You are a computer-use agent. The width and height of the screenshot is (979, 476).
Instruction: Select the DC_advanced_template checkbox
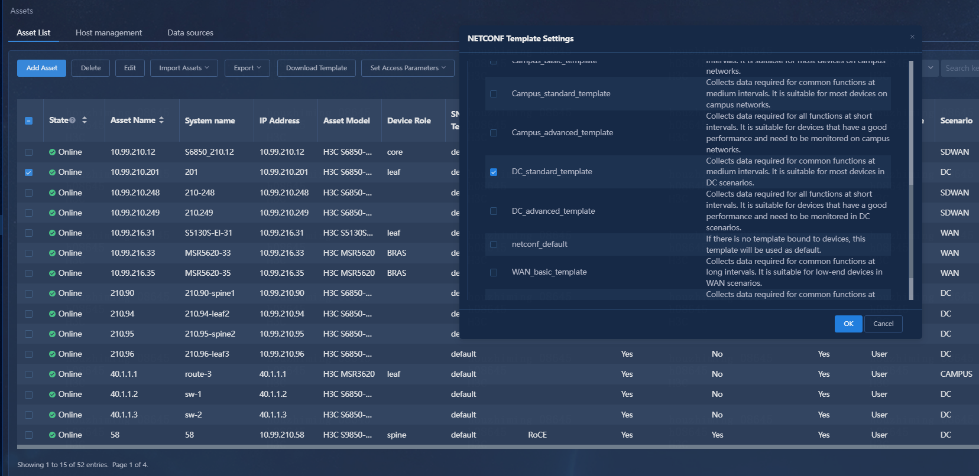pos(494,211)
